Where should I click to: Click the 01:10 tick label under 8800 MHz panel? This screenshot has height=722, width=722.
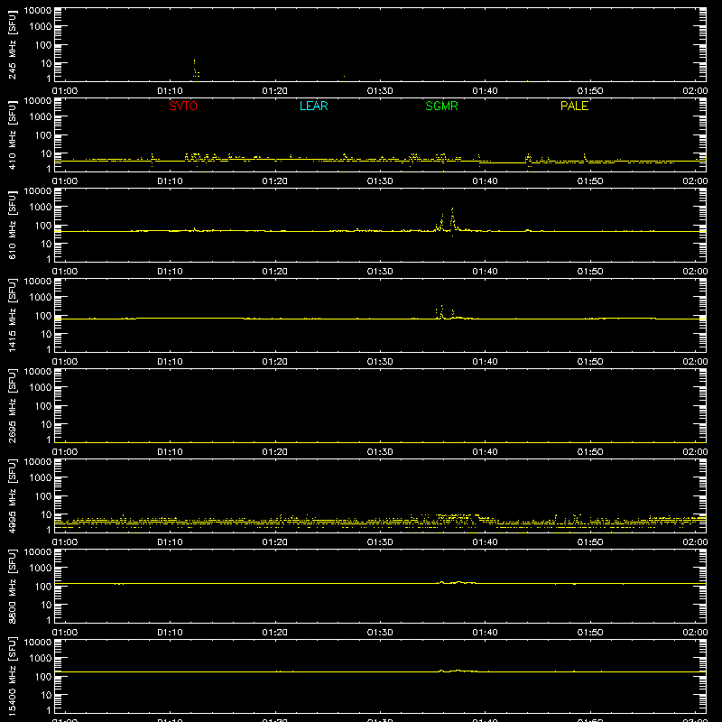pos(170,633)
